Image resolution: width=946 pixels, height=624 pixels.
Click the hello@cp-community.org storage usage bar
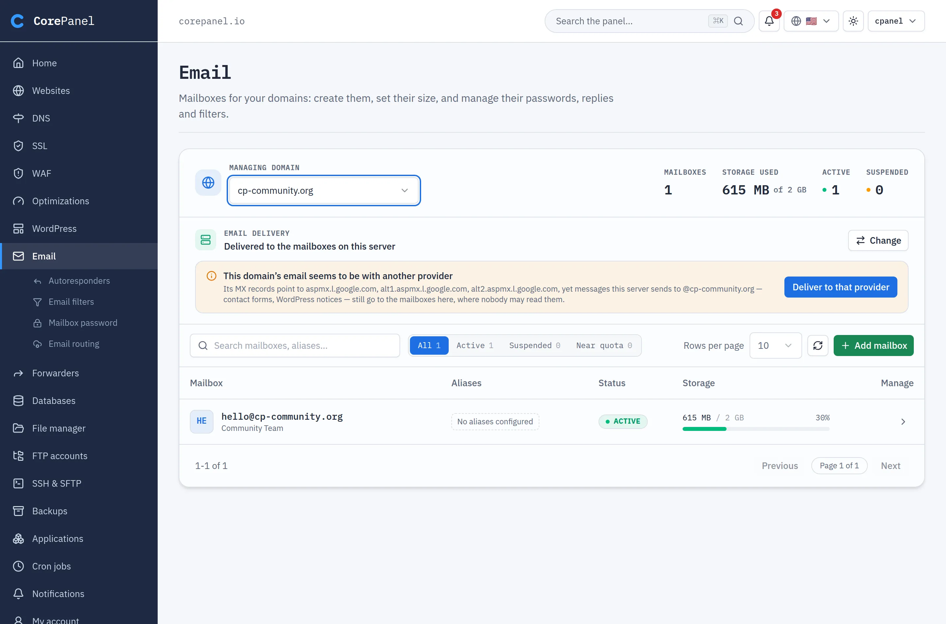click(x=756, y=429)
